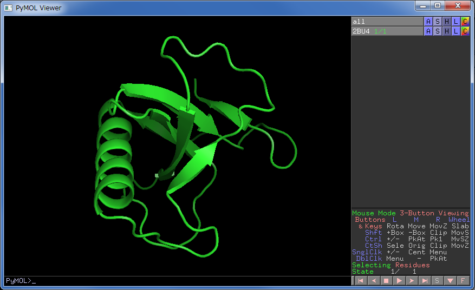Open the Action menu for all
The height and width of the screenshot is (290, 475).
tap(428, 22)
